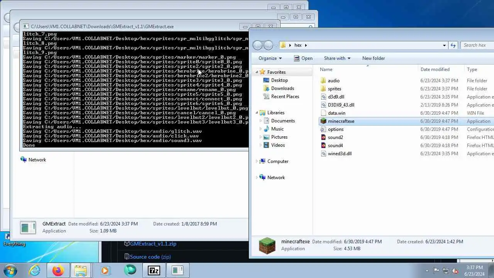Click the Documents library icon
Screen dimensions: 494x278
pos(266,121)
